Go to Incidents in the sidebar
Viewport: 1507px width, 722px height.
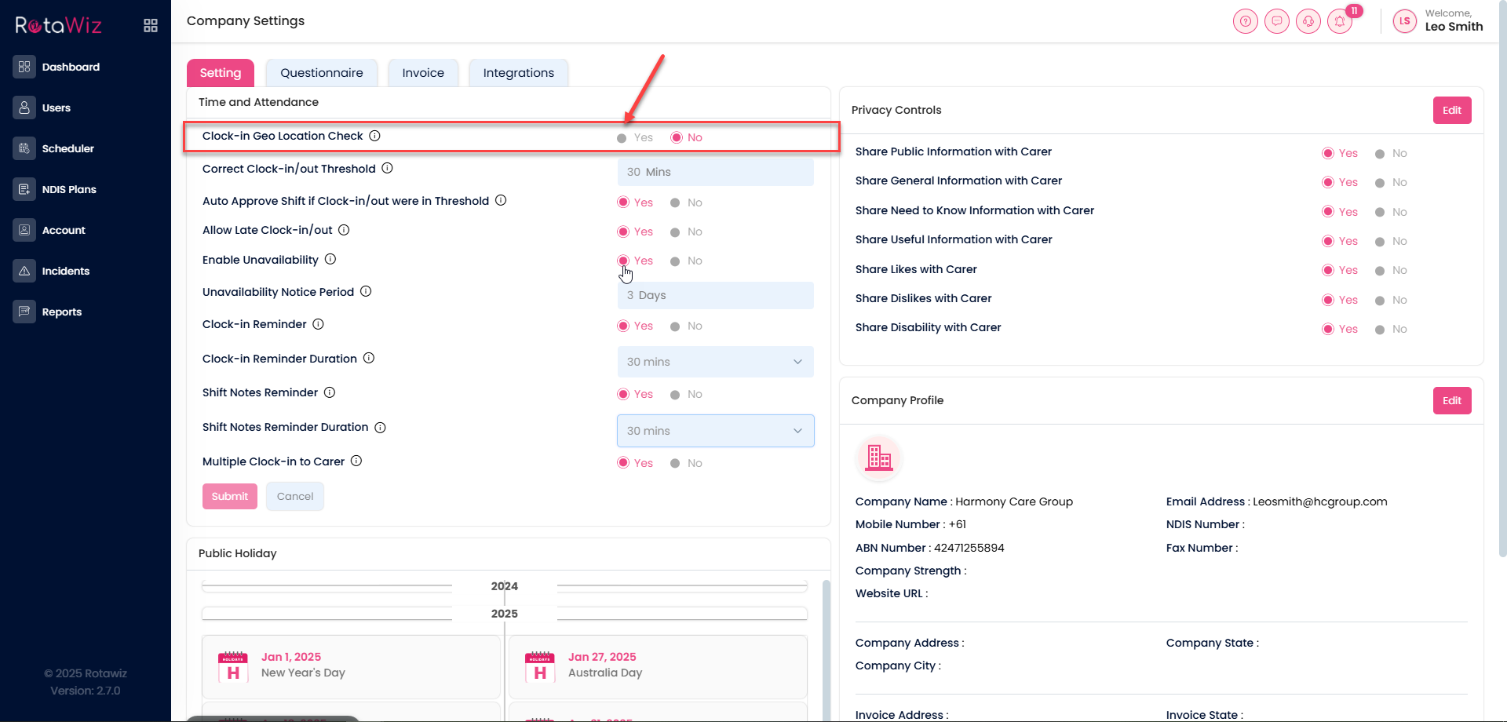65,271
